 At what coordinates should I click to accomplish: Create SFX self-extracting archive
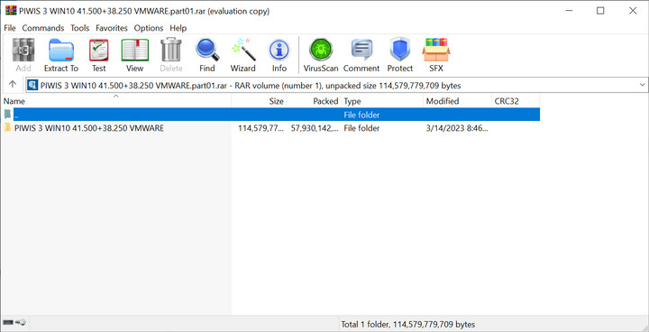(436, 55)
